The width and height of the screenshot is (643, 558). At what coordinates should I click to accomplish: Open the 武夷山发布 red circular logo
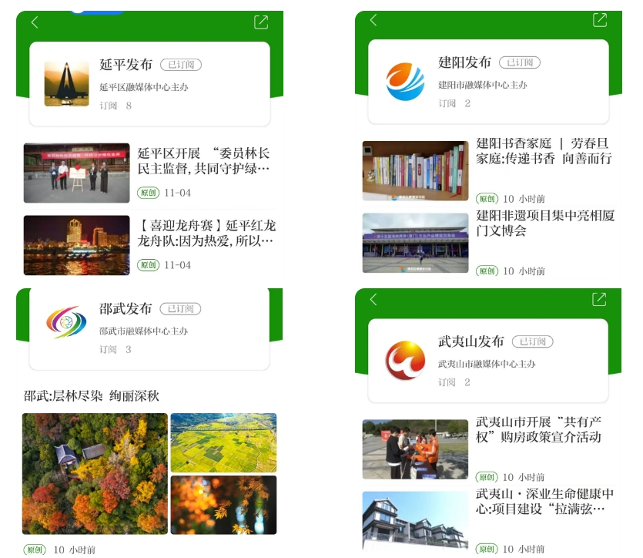click(x=405, y=361)
